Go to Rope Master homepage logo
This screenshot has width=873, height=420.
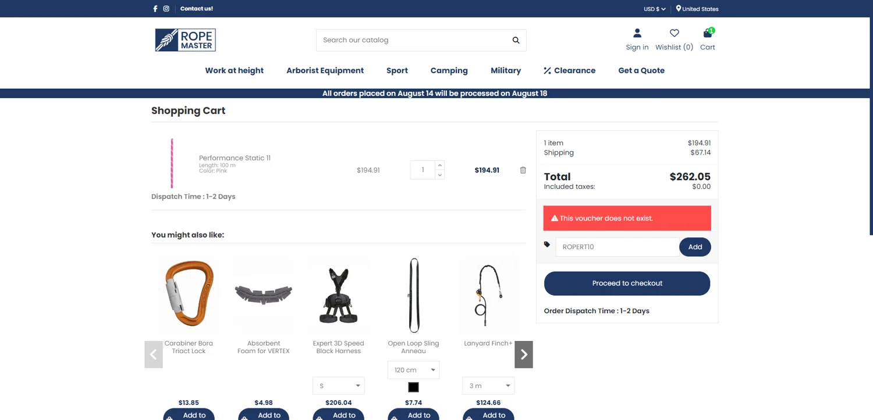point(186,40)
